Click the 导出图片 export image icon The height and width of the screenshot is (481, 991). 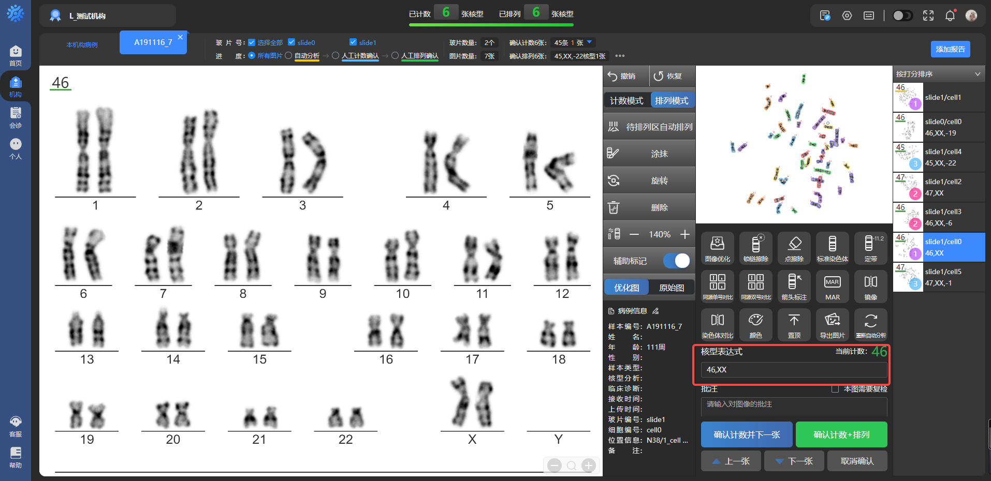(832, 324)
